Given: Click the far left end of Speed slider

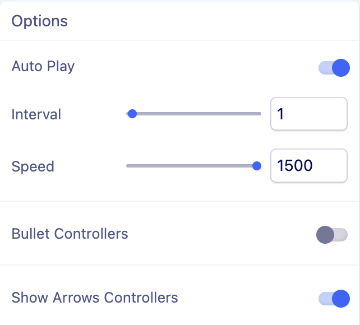Looking at the screenshot, I should 128,166.
